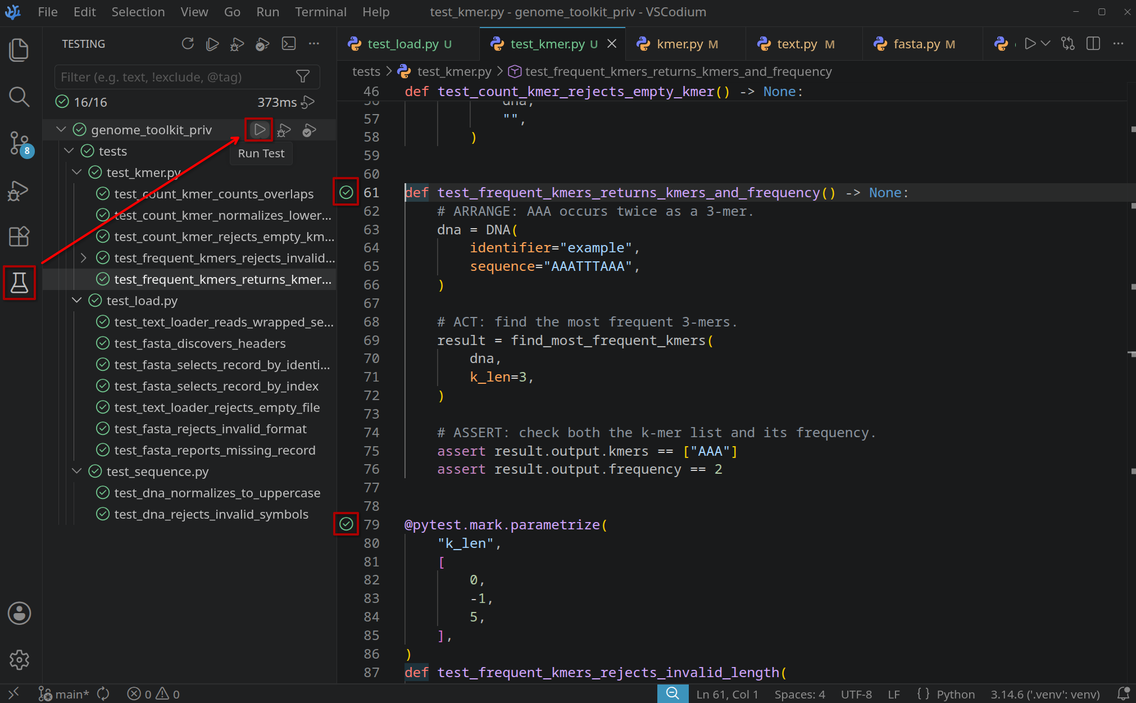
Task: Split the editor right
Action: [x=1093, y=44]
